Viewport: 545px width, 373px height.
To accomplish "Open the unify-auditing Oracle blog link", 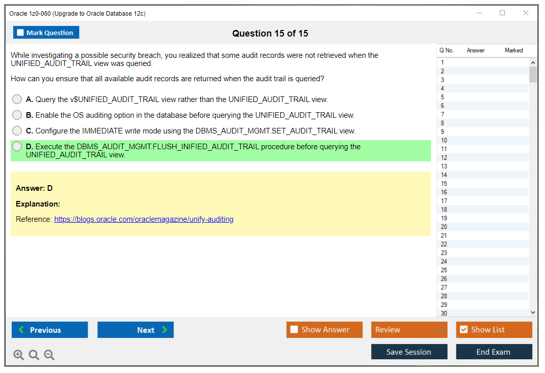I will coord(143,219).
